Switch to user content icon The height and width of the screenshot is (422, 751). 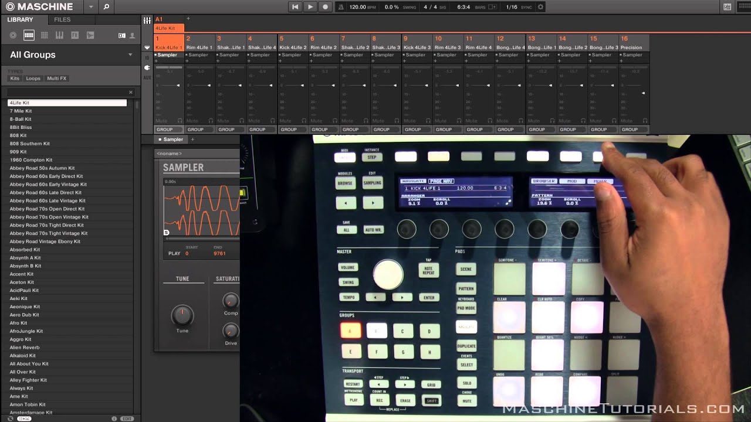tap(131, 36)
